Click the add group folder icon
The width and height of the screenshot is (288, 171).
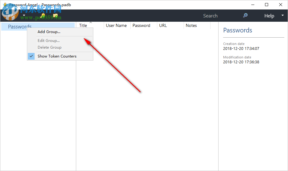55,16
